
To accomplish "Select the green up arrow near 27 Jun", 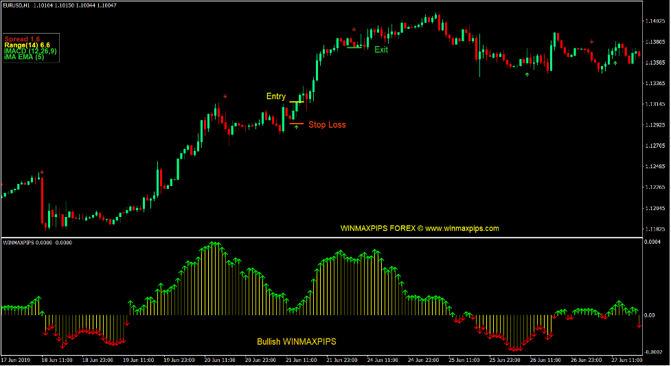I will (615, 63).
